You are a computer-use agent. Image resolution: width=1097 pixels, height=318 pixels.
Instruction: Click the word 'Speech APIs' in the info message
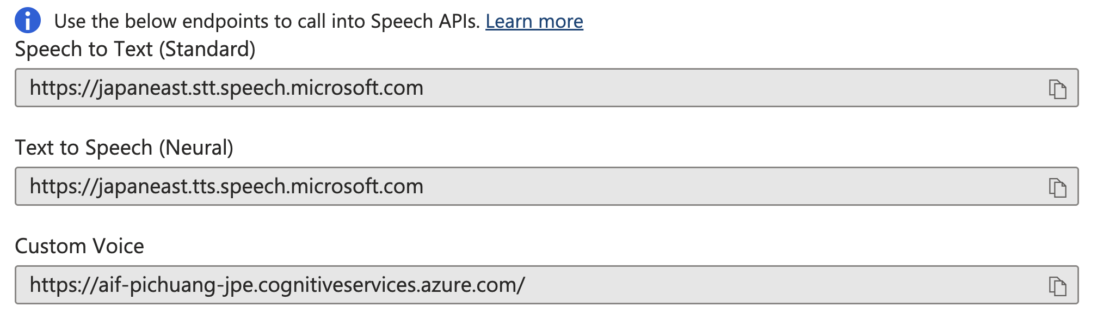click(426, 21)
